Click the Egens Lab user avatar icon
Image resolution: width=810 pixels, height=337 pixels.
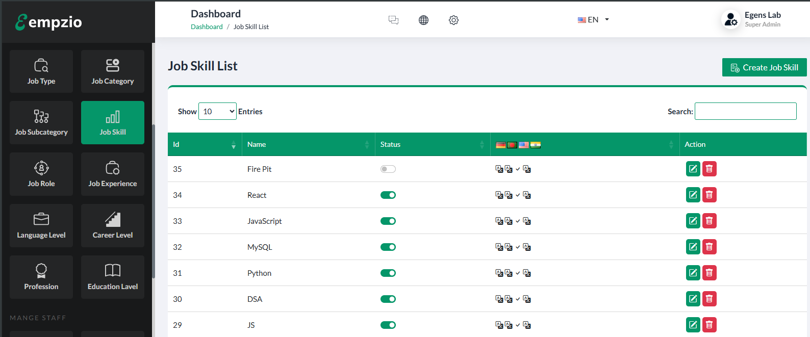(x=730, y=20)
